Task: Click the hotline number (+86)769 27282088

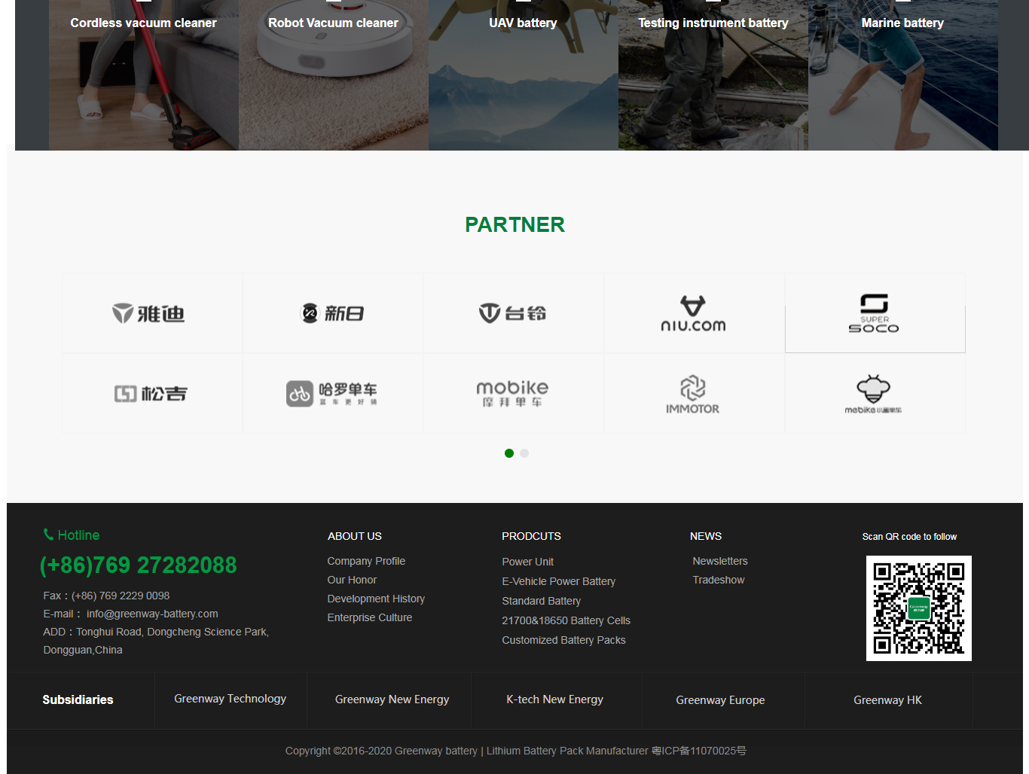Action: (x=138, y=565)
